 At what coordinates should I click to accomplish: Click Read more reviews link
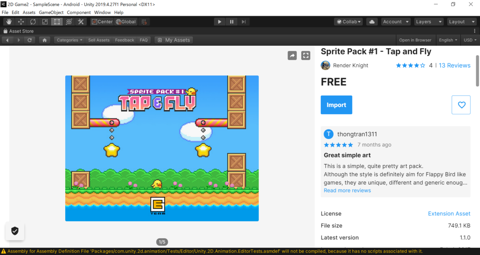[347, 190]
